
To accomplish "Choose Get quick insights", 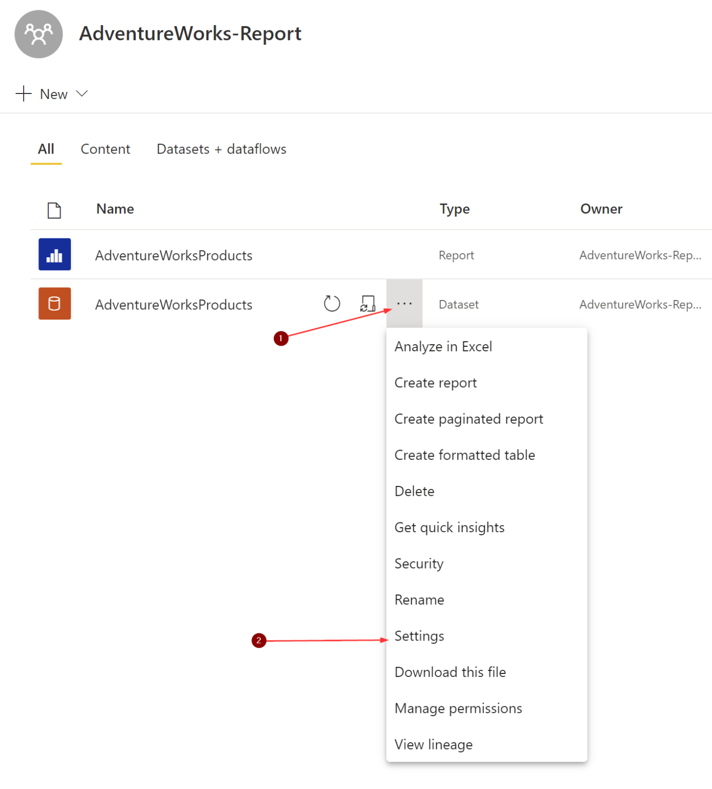I will tap(449, 527).
